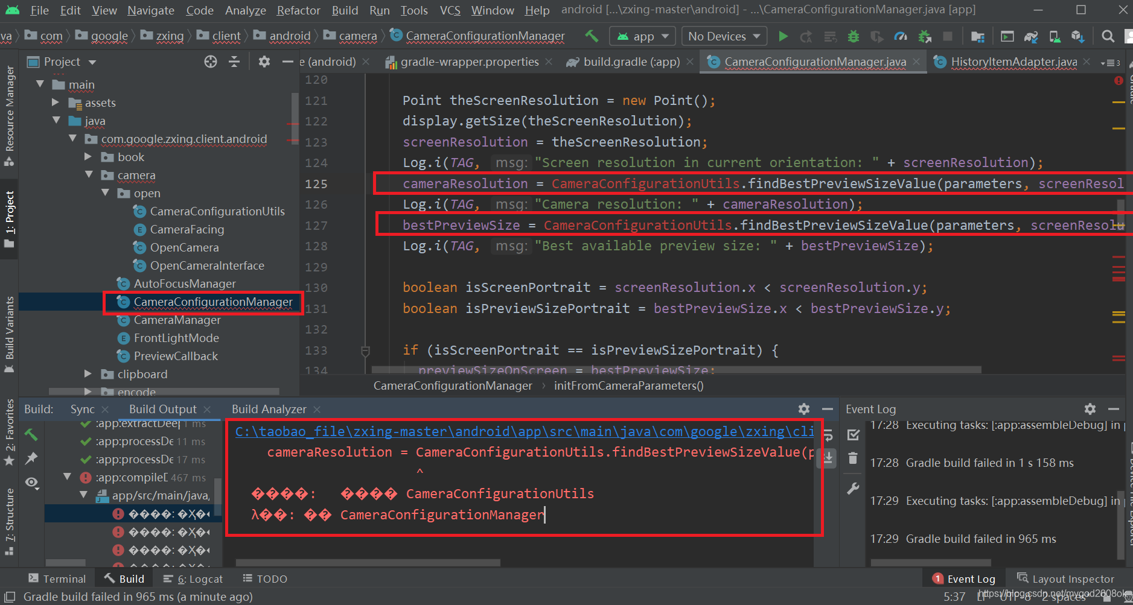Switch to Build Analyzer tab
This screenshot has height=605, width=1133.
269,409
